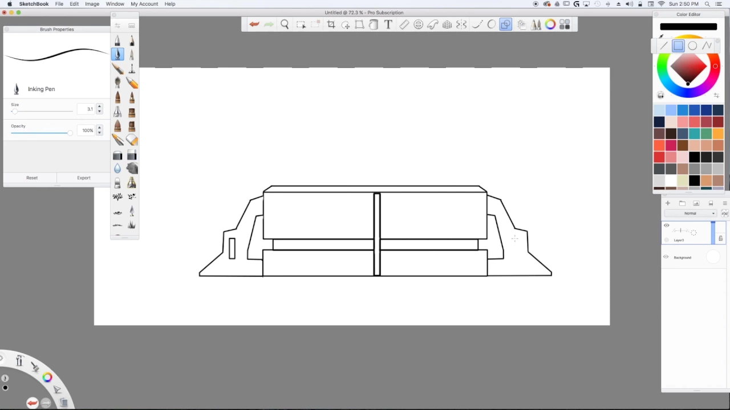Open the layer panel menu icon
Viewport: 730px width, 410px height.
pos(725,203)
